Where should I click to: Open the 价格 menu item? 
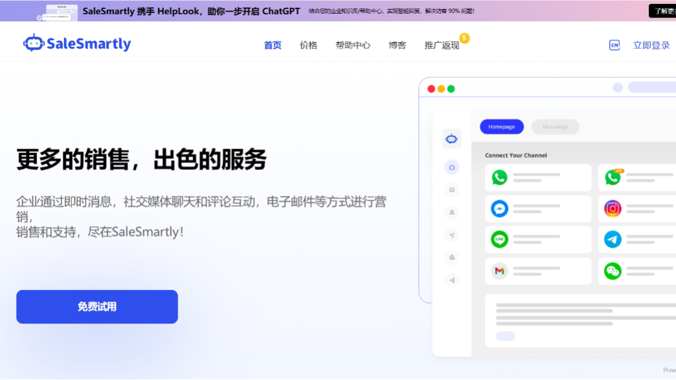[309, 45]
